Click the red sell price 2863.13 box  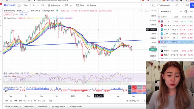pos(9,14)
